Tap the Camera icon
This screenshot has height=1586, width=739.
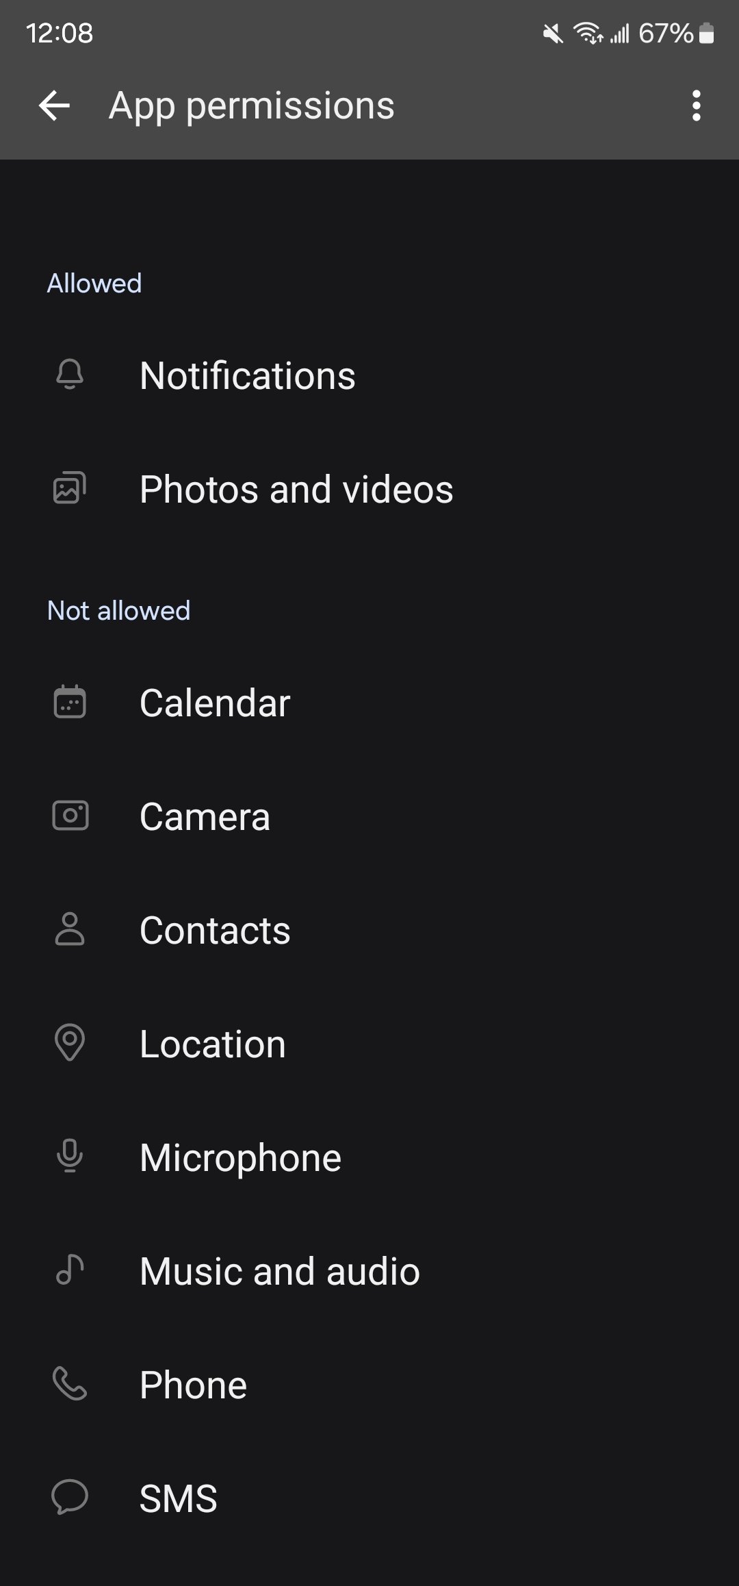70,816
